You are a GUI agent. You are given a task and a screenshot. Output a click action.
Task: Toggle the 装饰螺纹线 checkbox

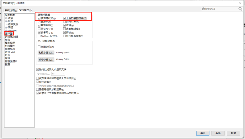[x=39, y=18]
